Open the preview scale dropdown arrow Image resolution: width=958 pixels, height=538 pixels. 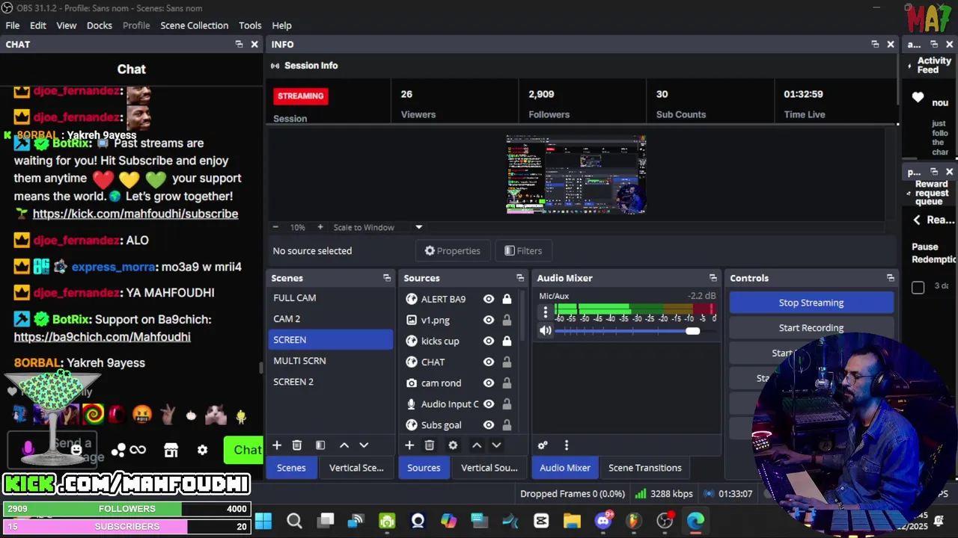point(419,227)
